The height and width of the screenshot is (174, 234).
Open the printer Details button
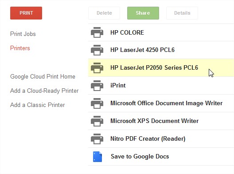(182, 13)
